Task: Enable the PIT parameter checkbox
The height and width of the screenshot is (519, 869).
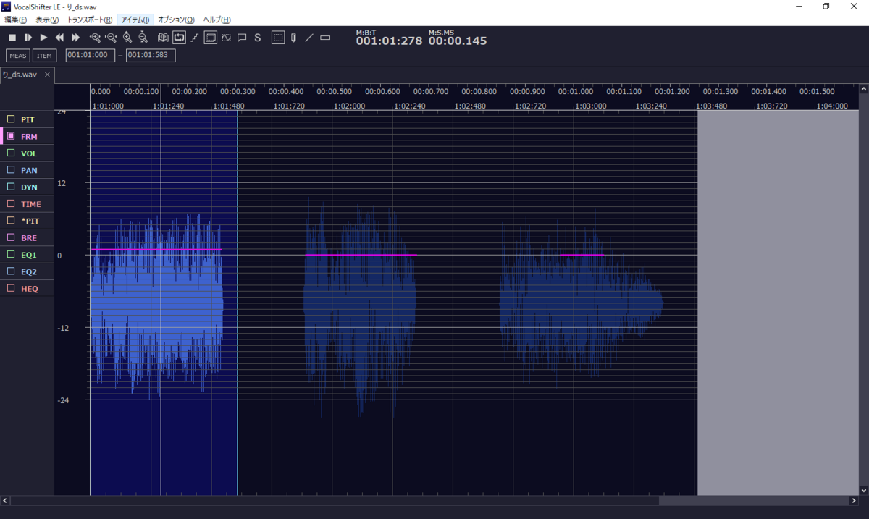Action: [x=11, y=119]
